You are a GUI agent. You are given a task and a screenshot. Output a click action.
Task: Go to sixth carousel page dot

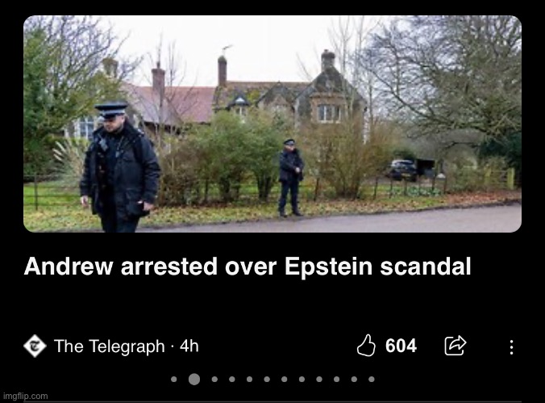click(267, 380)
